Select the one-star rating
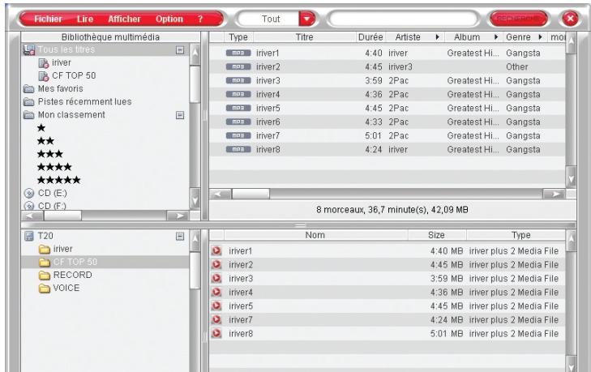 [41, 128]
